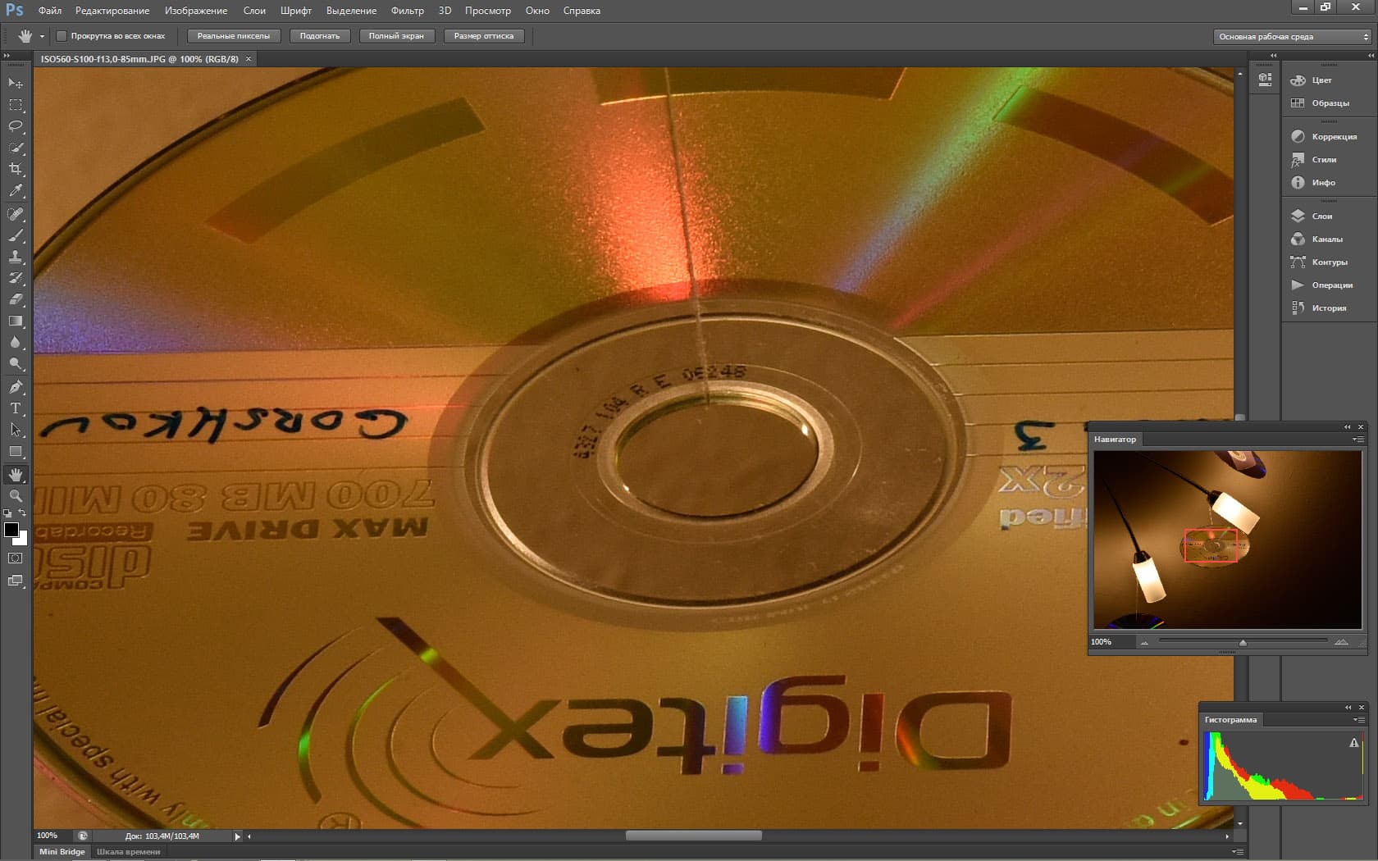1378x861 pixels.
Task: Select the History Brush tool
Action: point(16,278)
